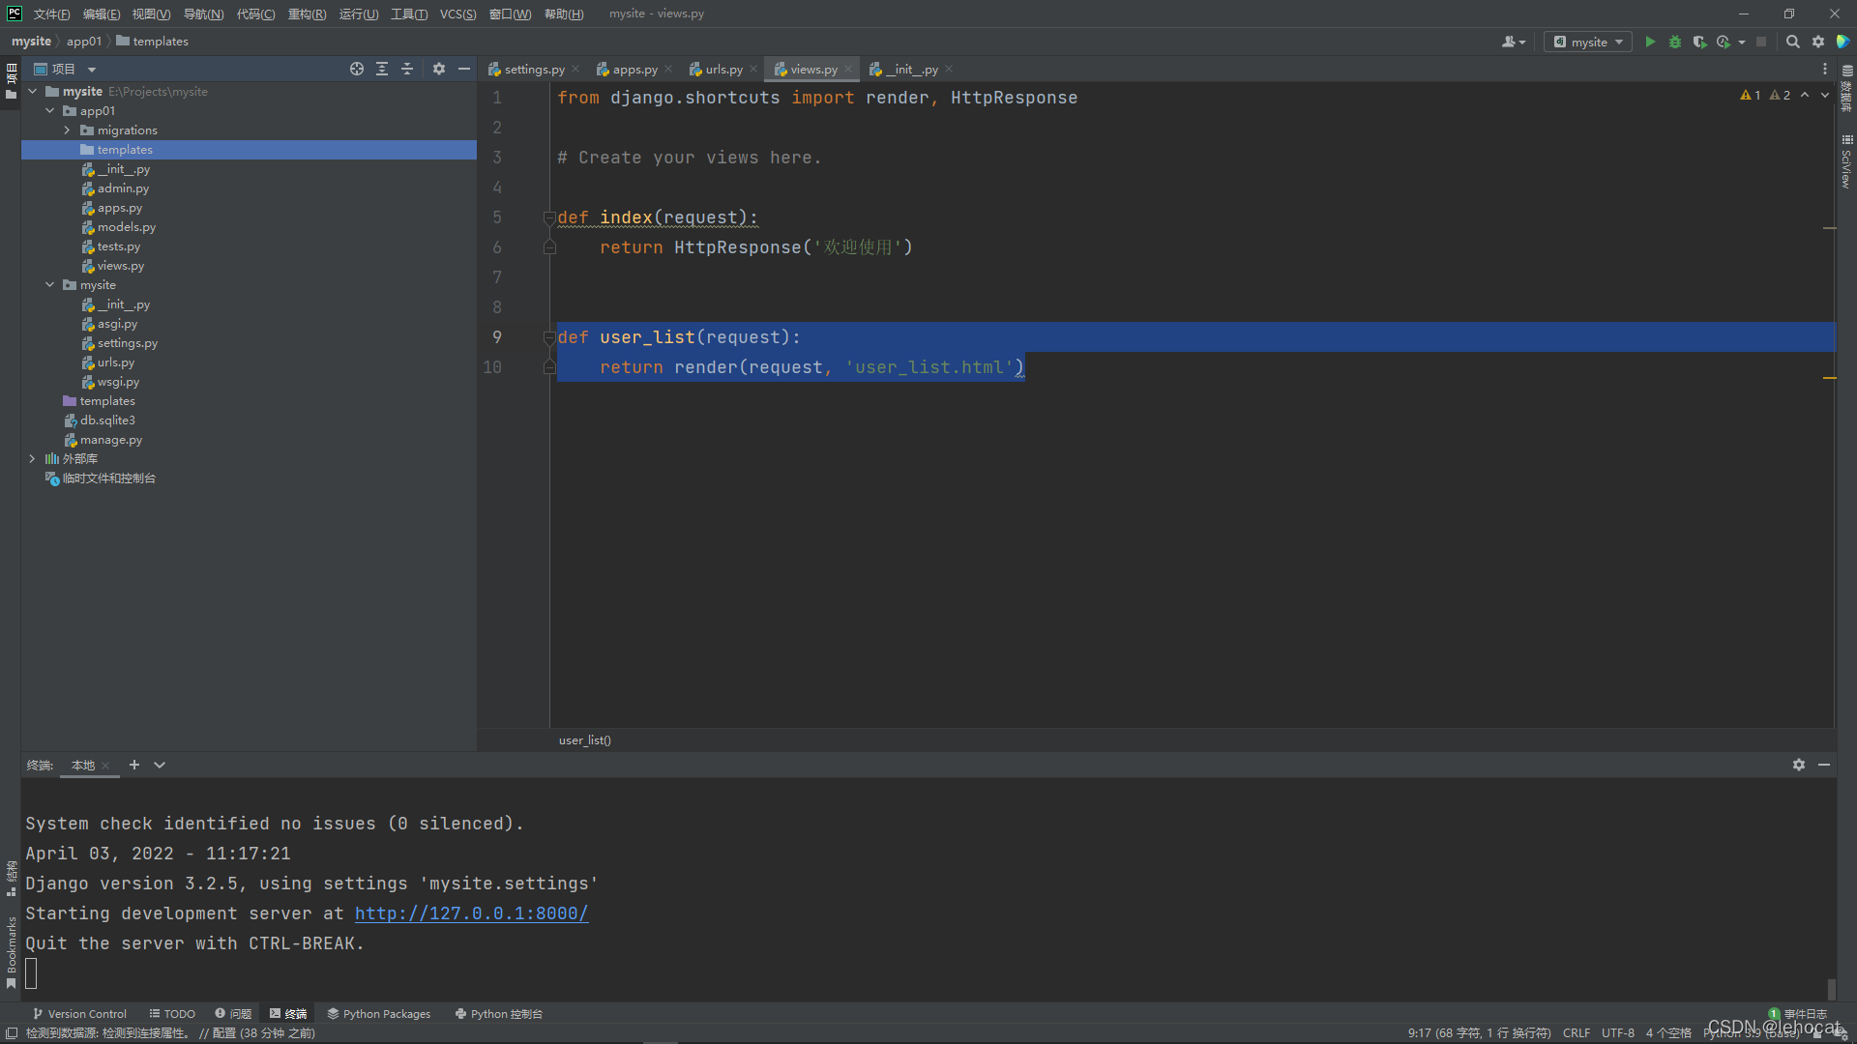
Task: Click the locate-file target icon in project panel
Action: coord(357,69)
